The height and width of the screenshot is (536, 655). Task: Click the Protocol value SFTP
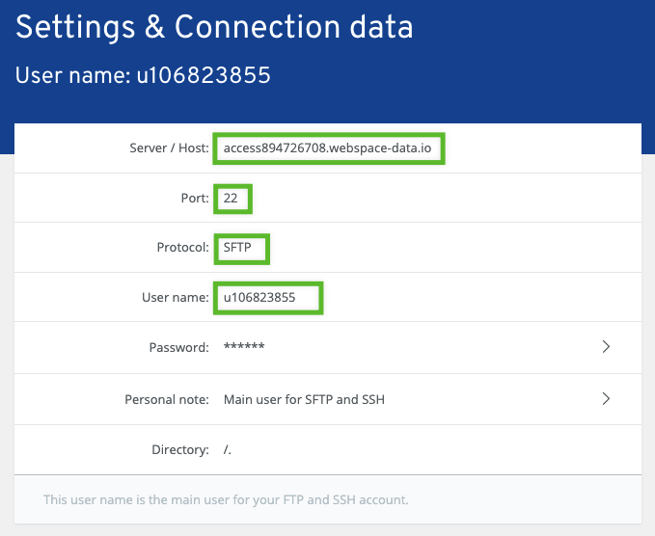coord(237,248)
